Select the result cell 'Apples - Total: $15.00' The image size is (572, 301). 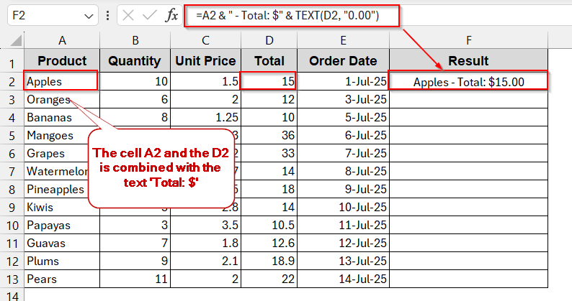click(x=468, y=81)
